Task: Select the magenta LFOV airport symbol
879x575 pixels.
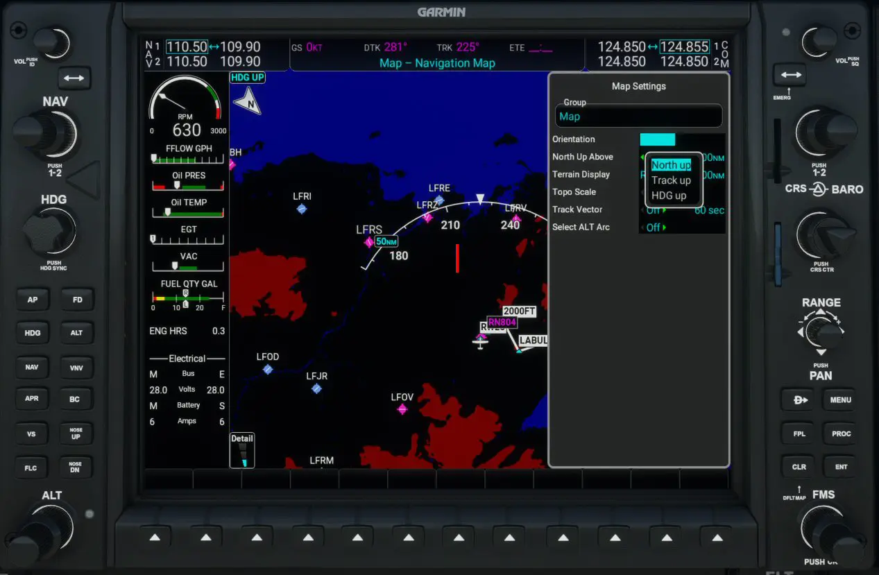Action: tap(402, 409)
